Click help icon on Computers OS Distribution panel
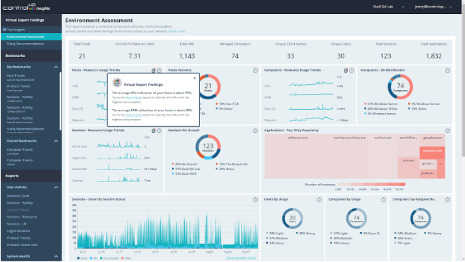This screenshot has height=262, width=465. [448, 70]
